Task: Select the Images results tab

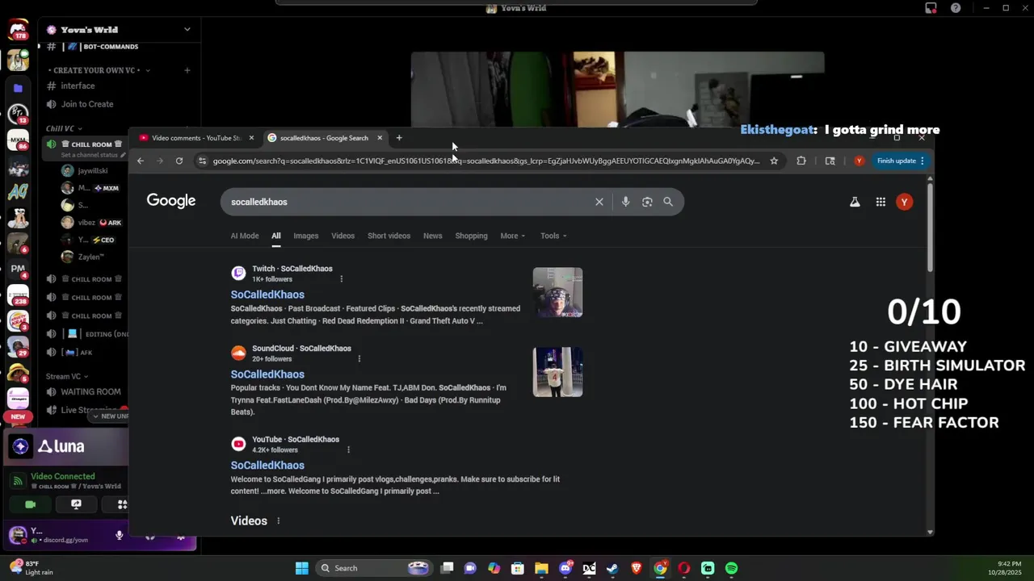Action: pyautogui.click(x=305, y=236)
